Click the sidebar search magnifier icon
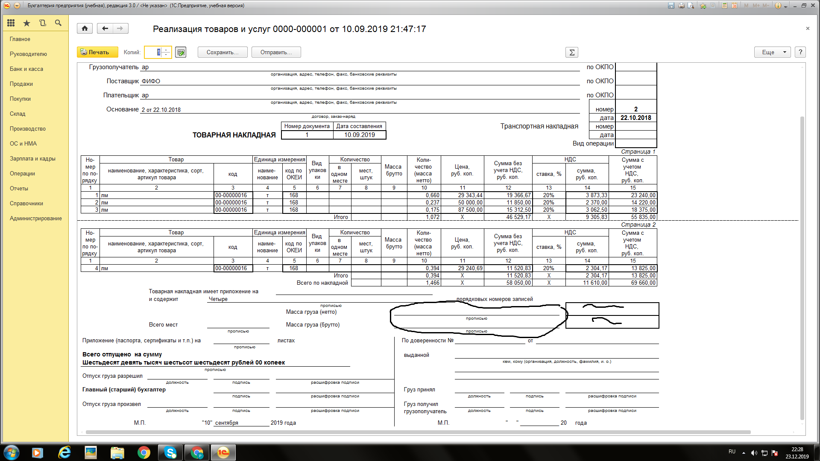 [58, 23]
